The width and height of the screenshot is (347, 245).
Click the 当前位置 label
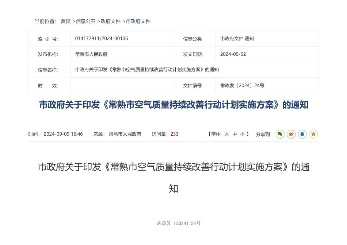(x=46, y=21)
